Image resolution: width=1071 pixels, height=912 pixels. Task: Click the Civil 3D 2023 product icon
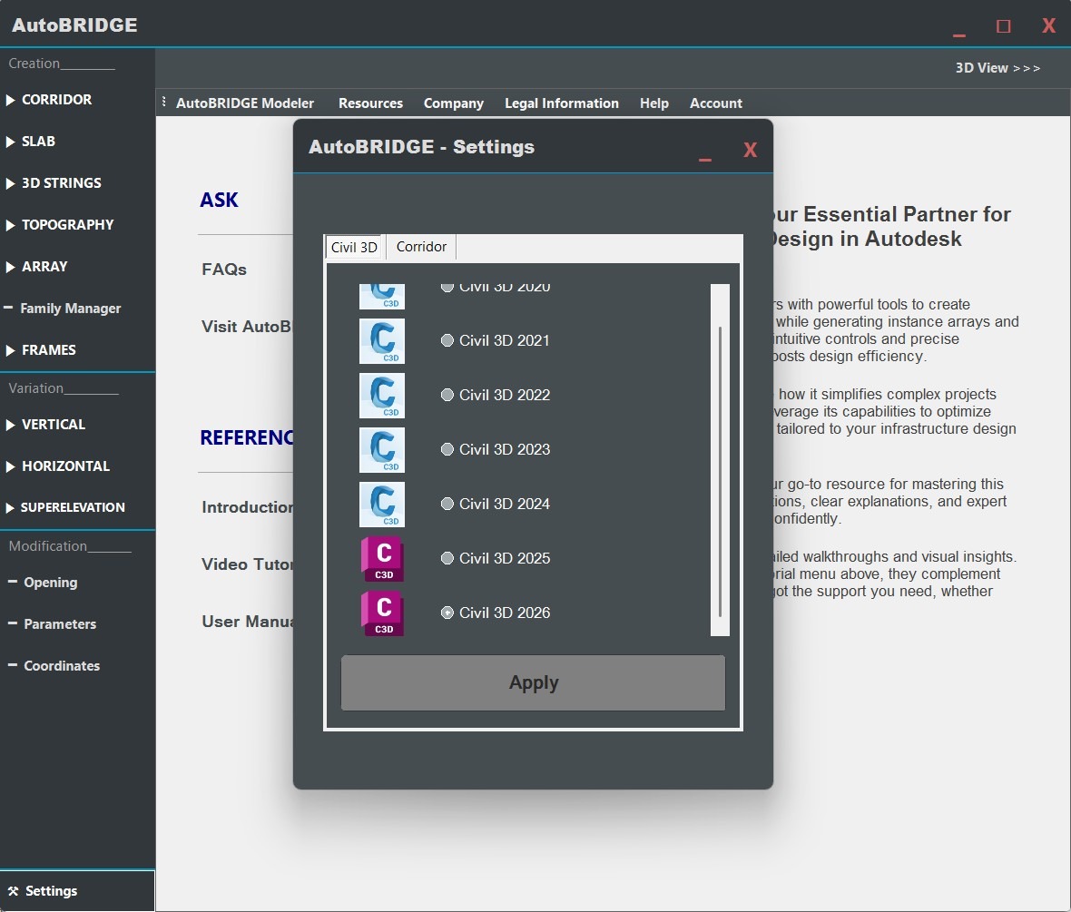(382, 450)
